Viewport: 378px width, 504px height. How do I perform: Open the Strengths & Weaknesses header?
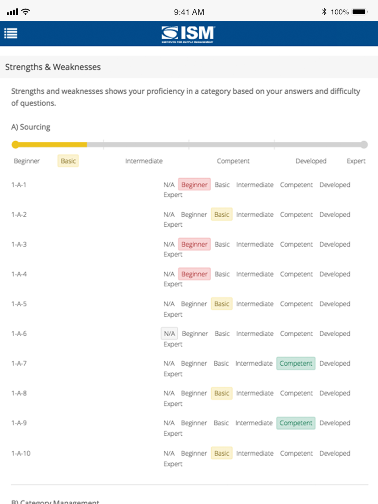[x=53, y=67]
